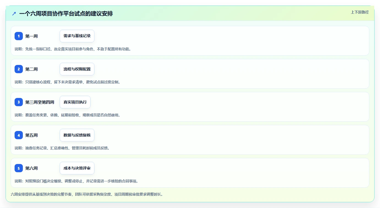
Task: Open the 需求与基线记录 chip
Action: tap(77, 36)
